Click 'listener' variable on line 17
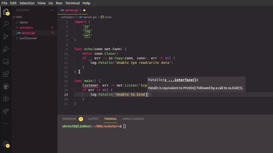The width and height of the screenshot is (273, 153). (90, 85)
